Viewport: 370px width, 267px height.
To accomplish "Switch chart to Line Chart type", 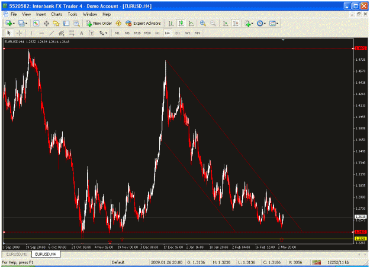I will 191,23.
